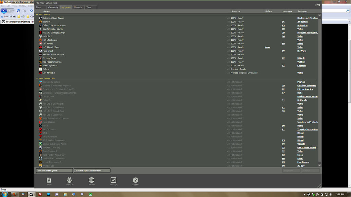Toggle favorite marker for Call of Duty: World at War

click(228, 25)
